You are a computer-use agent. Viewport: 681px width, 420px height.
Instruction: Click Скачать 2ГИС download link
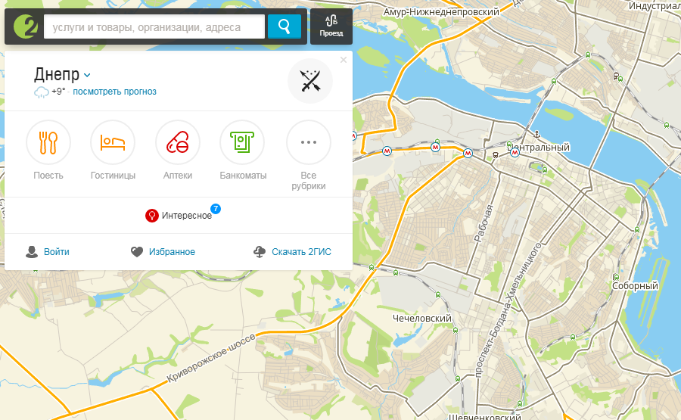coord(292,252)
